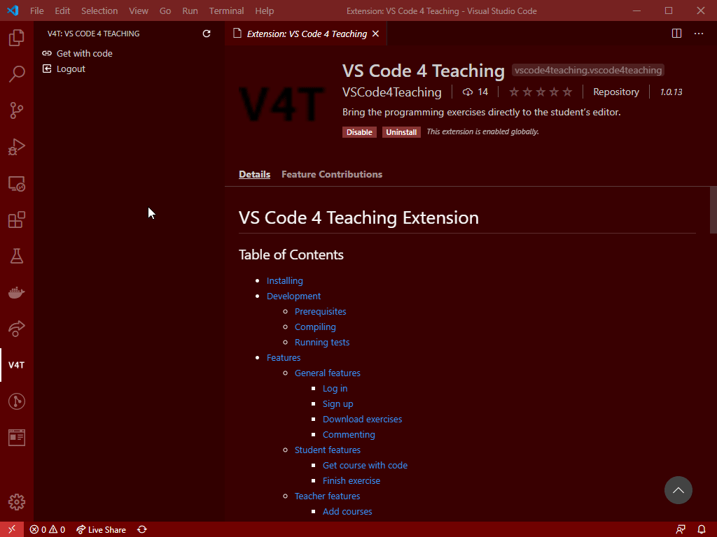The height and width of the screenshot is (537, 717).
Task: Open the Remote Explorer view
Action: pos(17,184)
